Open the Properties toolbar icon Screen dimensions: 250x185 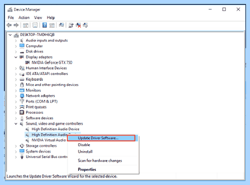35,25
